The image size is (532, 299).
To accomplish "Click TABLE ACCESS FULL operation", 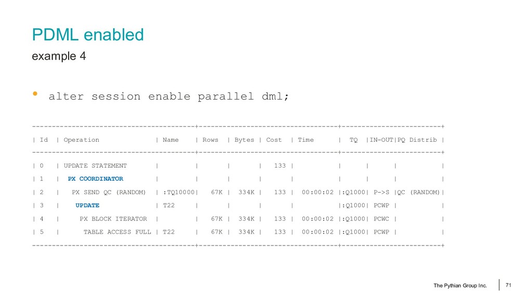I will [x=117, y=232].
